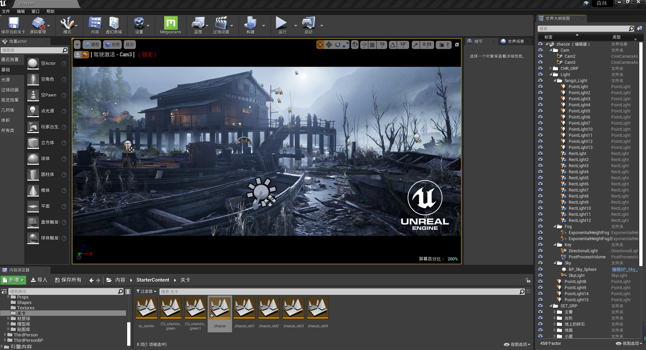Open the viewport options dropdown arrow
The image size is (646, 350).
pyautogui.click(x=77, y=44)
